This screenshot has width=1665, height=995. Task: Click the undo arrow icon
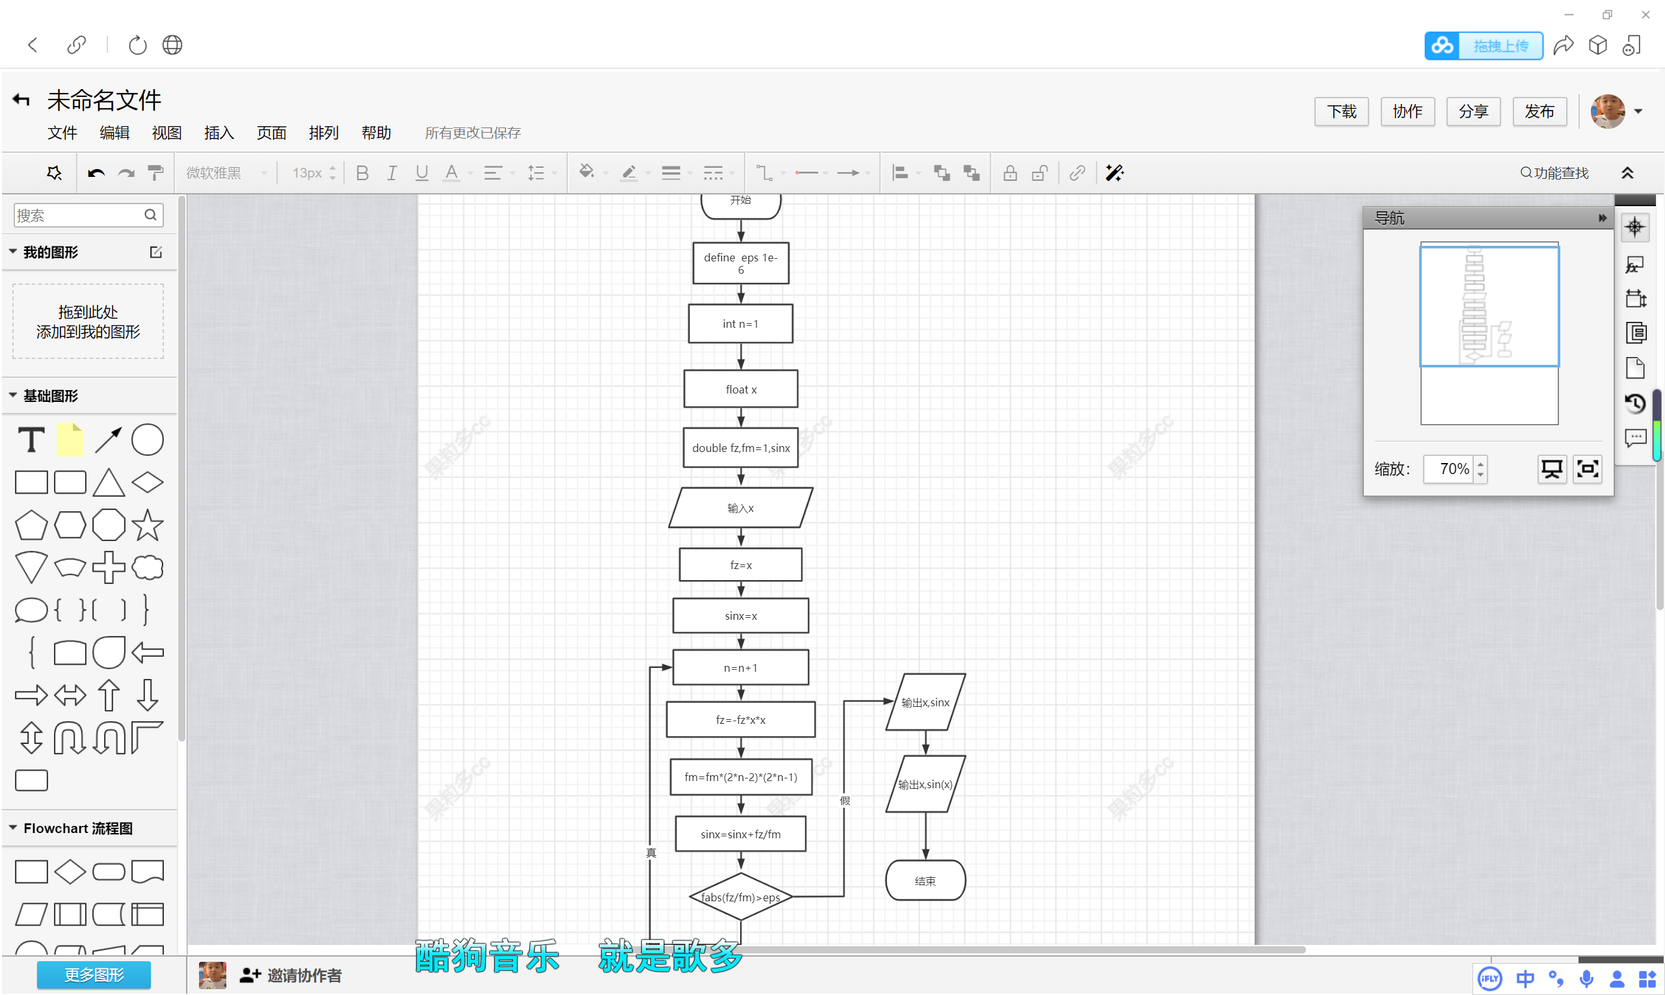tap(96, 173)
